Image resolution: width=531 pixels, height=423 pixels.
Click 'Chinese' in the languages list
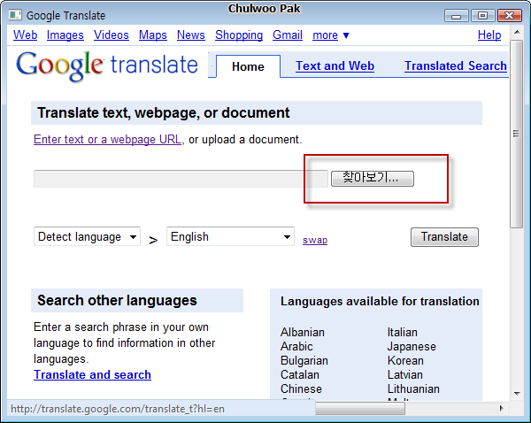click(x=301, y=388)
